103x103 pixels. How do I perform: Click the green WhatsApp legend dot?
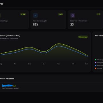pos(96,60)
